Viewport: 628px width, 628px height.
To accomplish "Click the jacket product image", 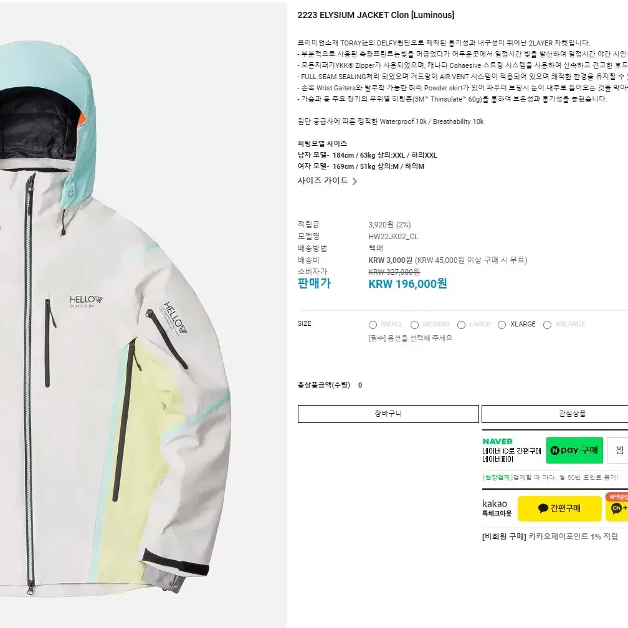I will tap(116, 316).
